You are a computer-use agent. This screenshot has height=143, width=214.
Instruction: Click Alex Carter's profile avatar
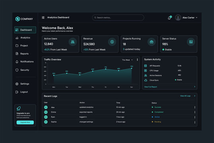click(178, 17)
